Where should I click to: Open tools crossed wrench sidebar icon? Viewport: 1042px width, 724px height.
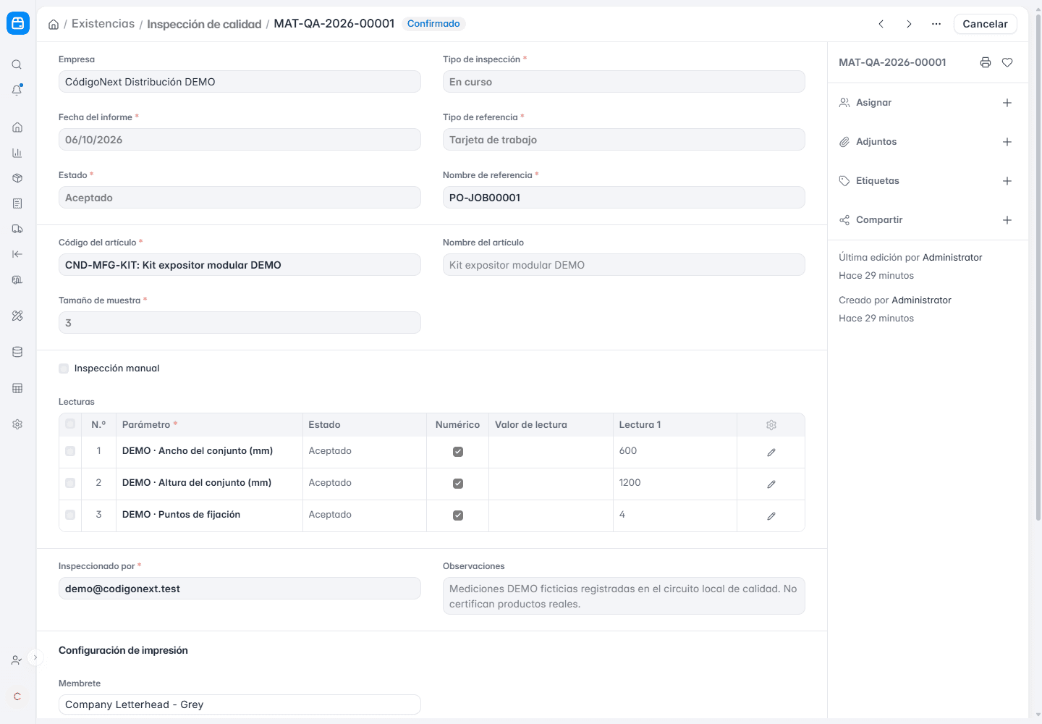(17, 316)
